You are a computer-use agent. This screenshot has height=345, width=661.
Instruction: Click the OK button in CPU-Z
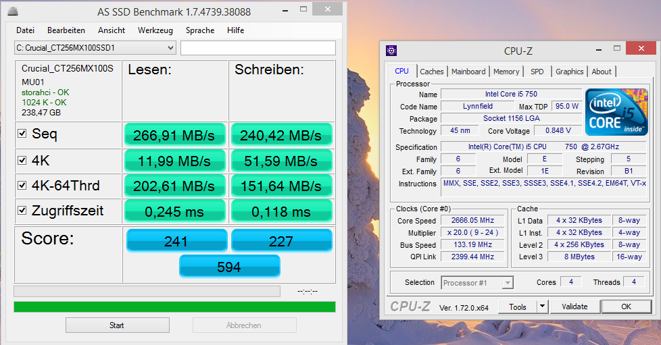(626, 307)
